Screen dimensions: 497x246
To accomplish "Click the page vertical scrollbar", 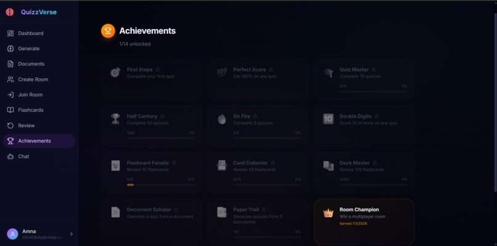I will pyautogui.click(x=495, y=102).
